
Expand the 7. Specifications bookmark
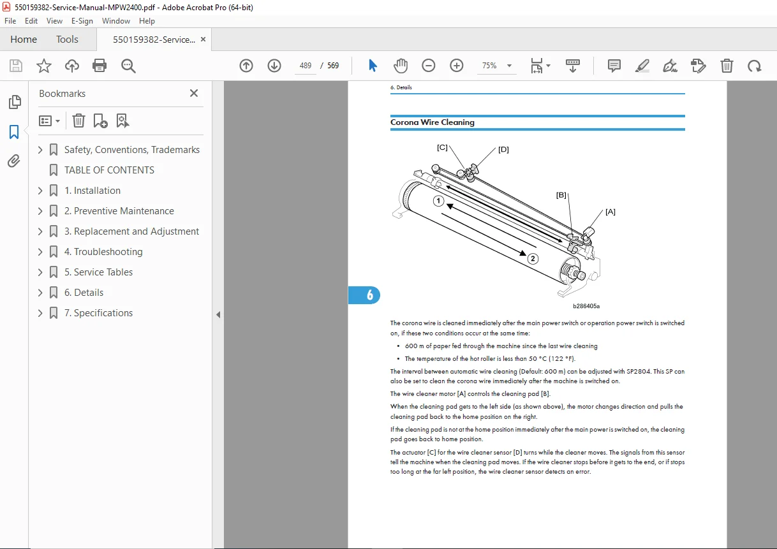(40, 313)
